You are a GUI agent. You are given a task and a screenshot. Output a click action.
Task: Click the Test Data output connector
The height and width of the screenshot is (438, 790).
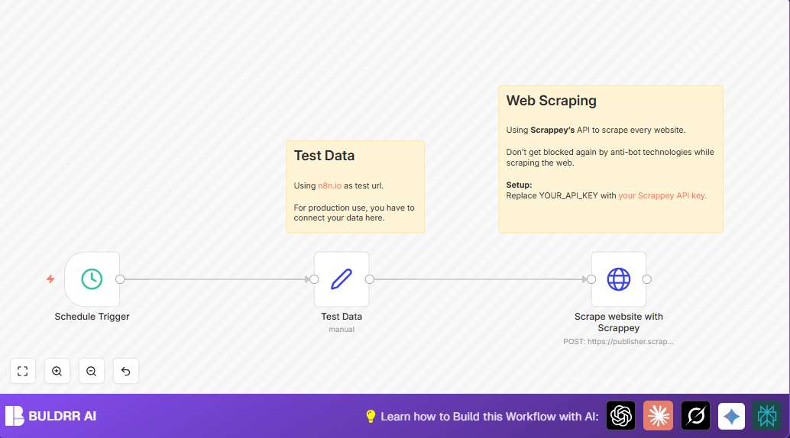click(x=369, y=279)
